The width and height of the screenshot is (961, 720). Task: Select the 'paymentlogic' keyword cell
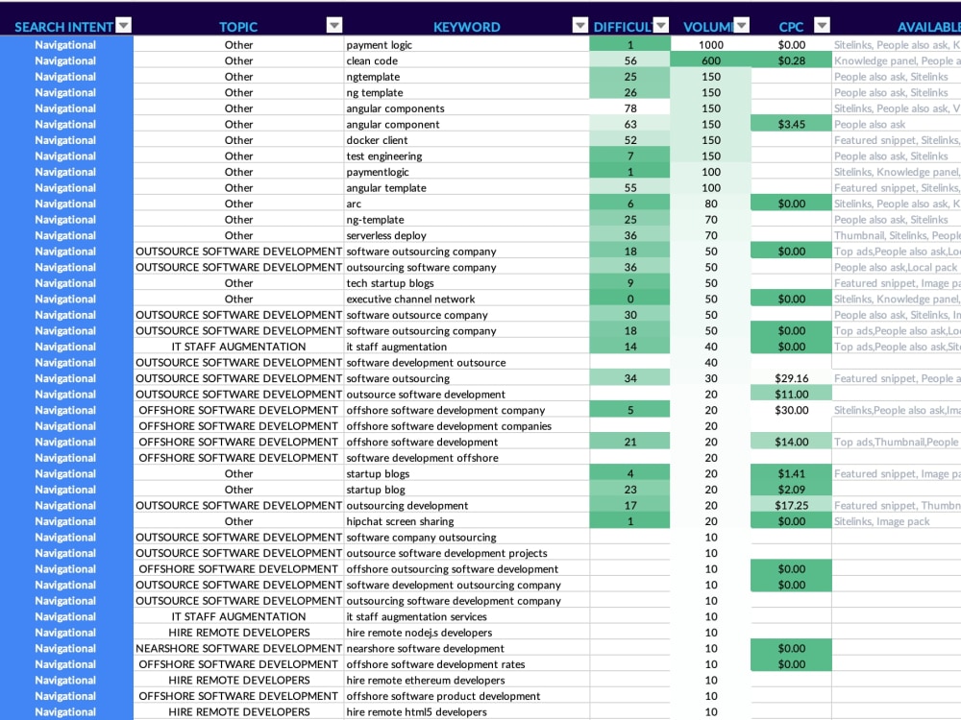tap(466, 172)
